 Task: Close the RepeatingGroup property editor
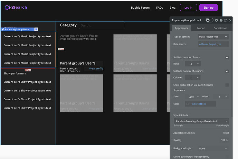(230, 20)
